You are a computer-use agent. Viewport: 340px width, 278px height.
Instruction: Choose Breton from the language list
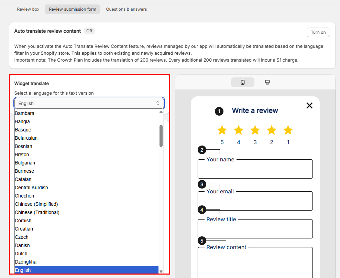click(87, 154)
